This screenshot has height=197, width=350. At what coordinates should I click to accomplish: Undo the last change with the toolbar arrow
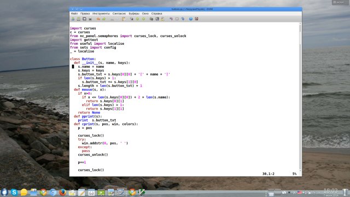click(x=98, y=19)
